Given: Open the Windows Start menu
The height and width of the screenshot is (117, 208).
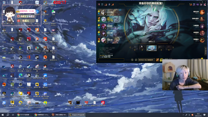Looking at the screenshot, I should (x=3, y=115).
